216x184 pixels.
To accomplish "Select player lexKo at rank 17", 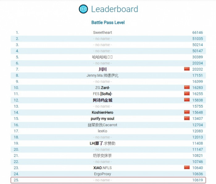I will point(102,131).
